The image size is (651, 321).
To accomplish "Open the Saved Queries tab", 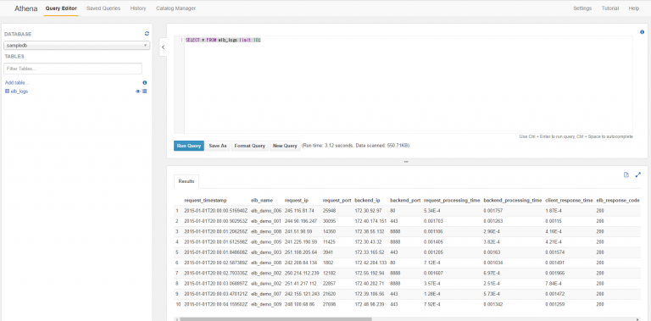I will [x=103, y=8].
